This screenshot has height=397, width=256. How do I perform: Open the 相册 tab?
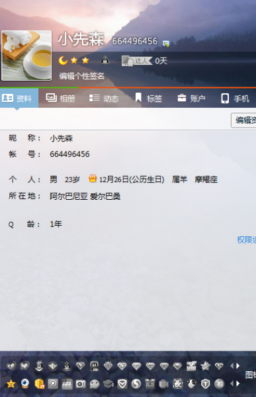click(x=60, y=98)
